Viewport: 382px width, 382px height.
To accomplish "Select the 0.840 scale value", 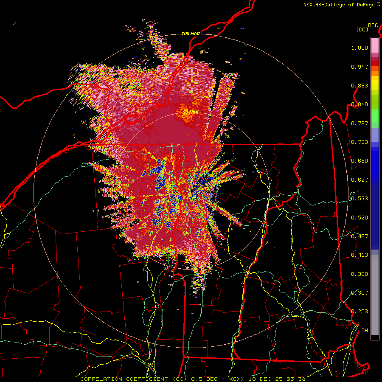I will click(360, 104).
